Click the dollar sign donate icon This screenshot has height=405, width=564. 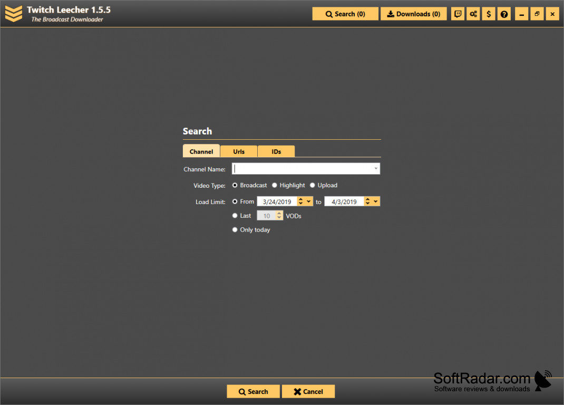(x=489, y=14)
